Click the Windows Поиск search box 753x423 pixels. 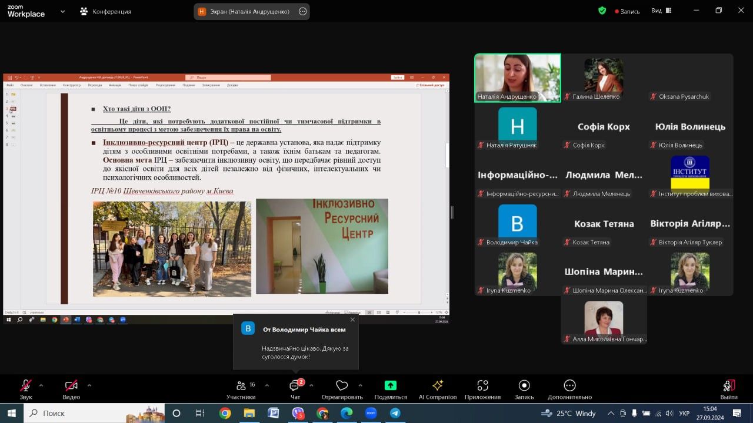[x=94, y=413]
